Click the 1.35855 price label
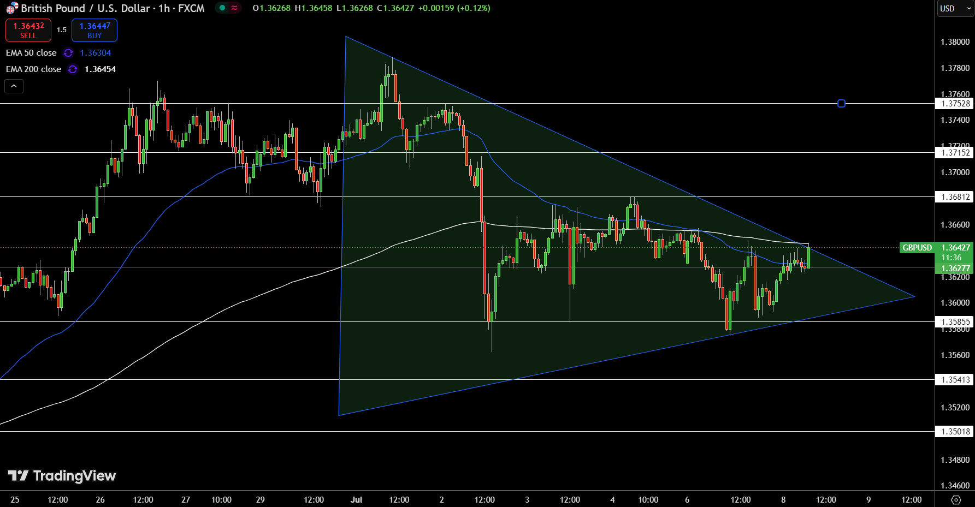The height and width of the screenshot is (507, 975). coord(955,322)
